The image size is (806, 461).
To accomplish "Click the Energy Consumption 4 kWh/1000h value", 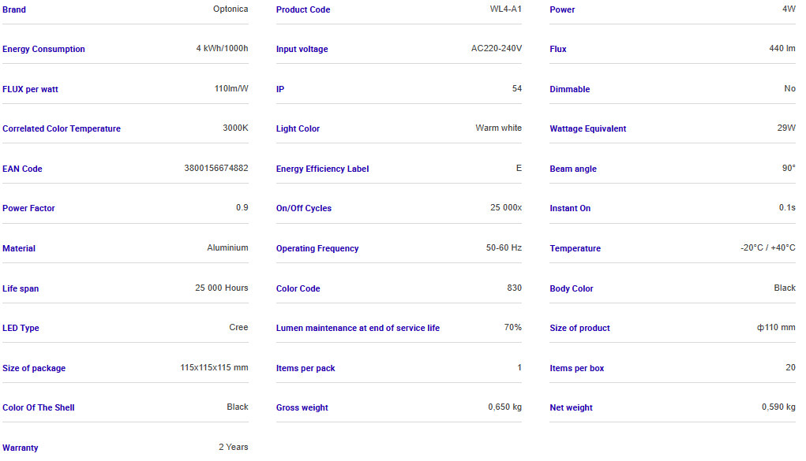I will click(x=222, y=49).
